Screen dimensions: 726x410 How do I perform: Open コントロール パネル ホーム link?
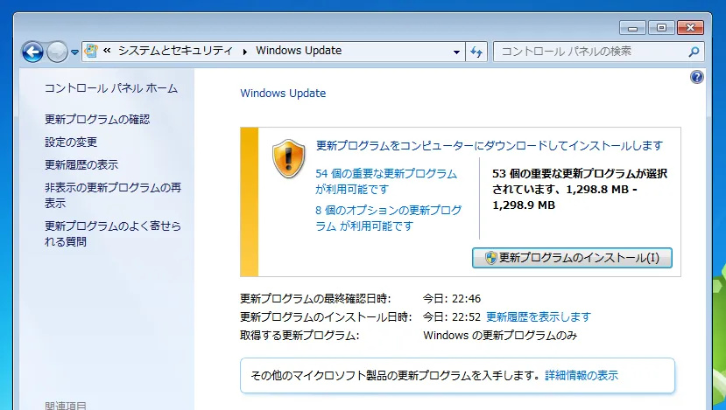click(111, 88)
